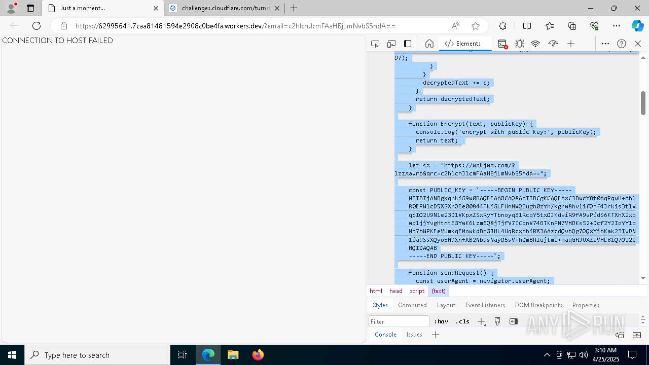
Task: Add this page to favorites star
Action: tap(475, 26)
